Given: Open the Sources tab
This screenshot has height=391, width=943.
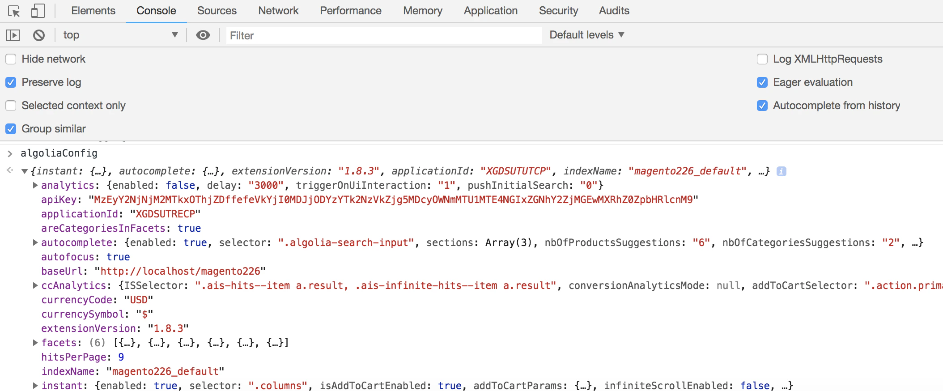Looking at the screenshot, I should (217, 11).
